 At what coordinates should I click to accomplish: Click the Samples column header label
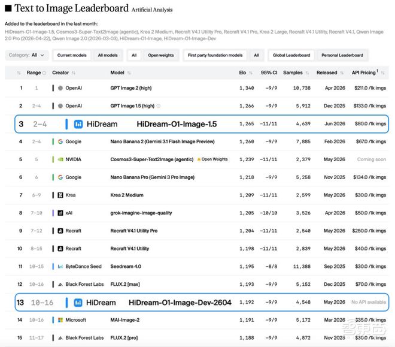coord(293,73)
